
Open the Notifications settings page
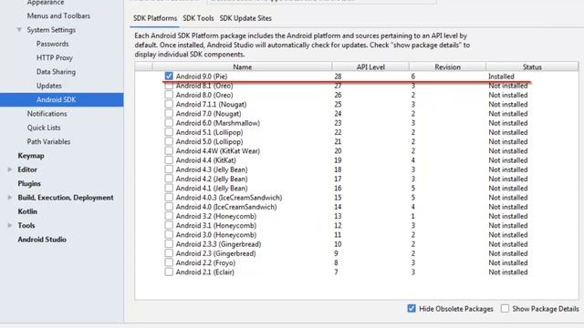tap(47, 113)
